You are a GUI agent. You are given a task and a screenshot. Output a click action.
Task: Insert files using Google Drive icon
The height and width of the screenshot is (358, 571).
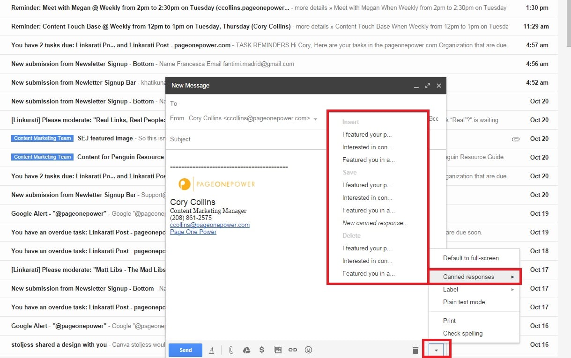click(x=246, y=350)
